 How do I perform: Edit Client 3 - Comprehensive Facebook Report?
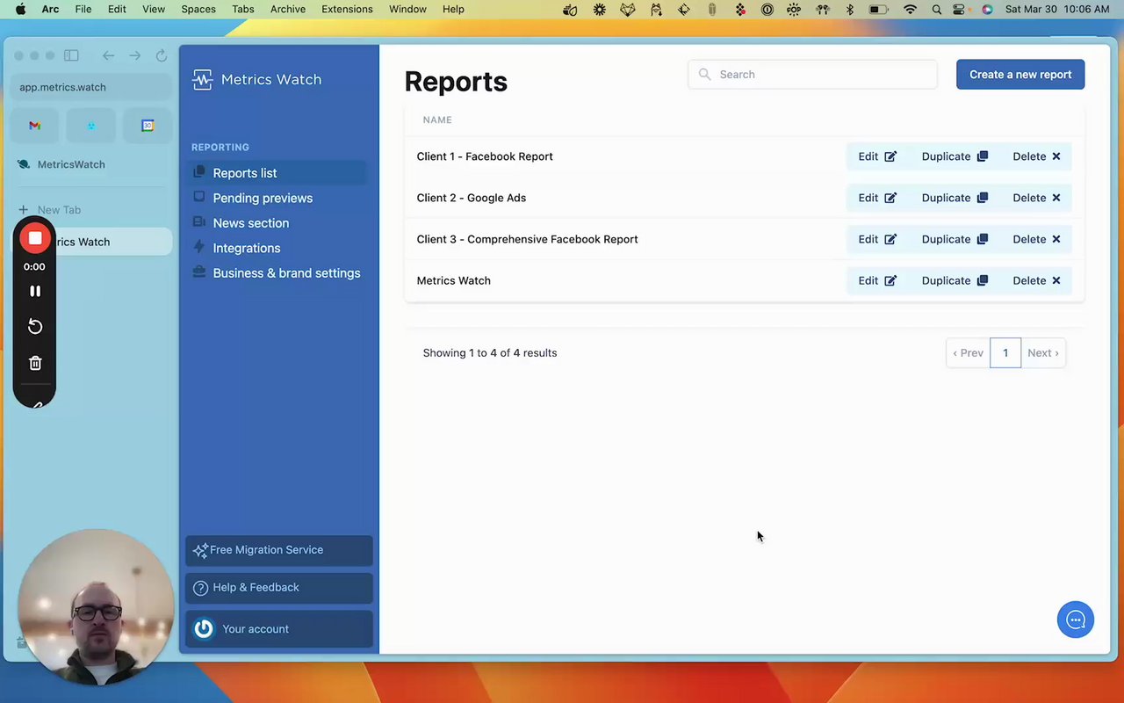[x=877, y=239]
